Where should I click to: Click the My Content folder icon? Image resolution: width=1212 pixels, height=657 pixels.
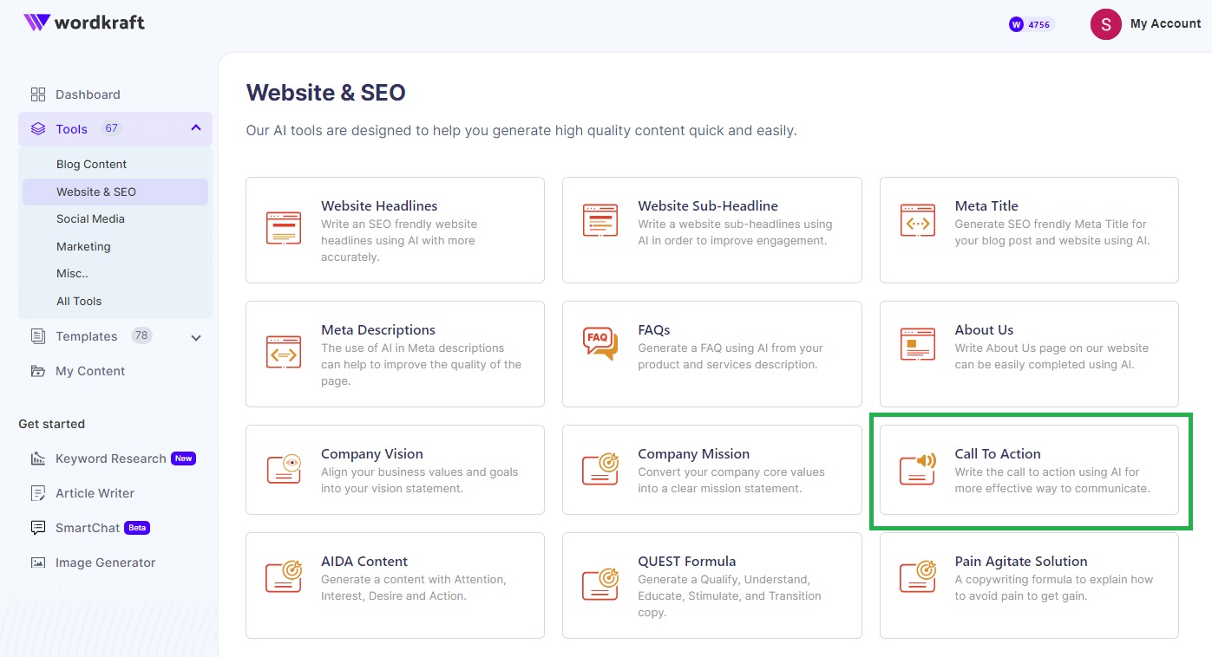click(38, 371)
